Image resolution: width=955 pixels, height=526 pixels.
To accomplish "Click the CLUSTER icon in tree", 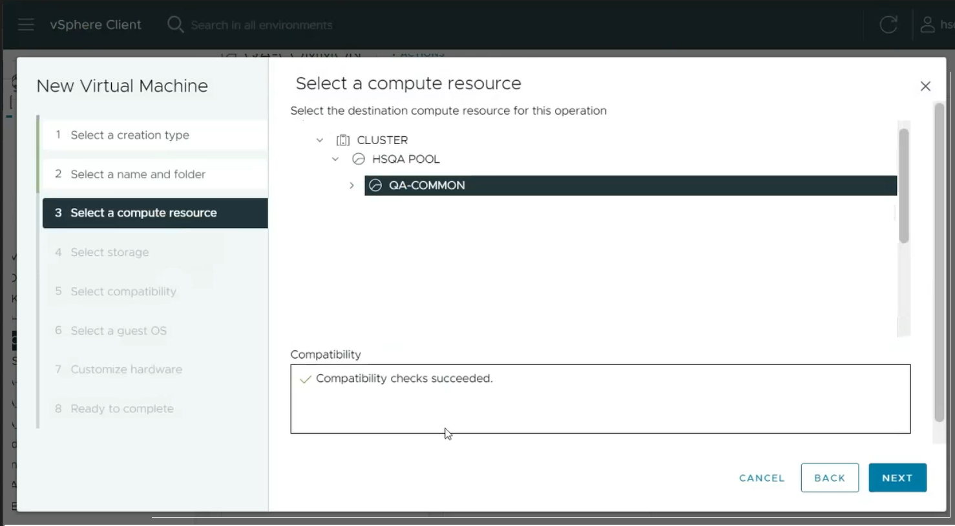I will coord(343,140).
